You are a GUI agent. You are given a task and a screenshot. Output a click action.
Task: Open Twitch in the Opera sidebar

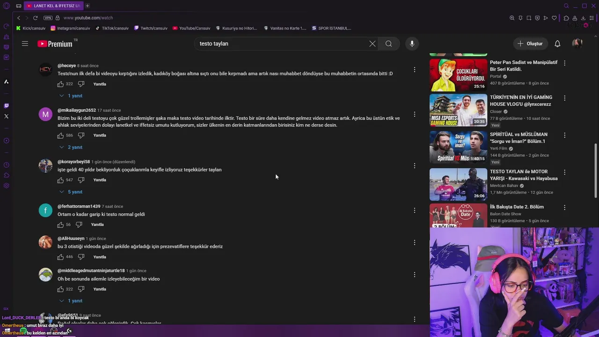6,106
